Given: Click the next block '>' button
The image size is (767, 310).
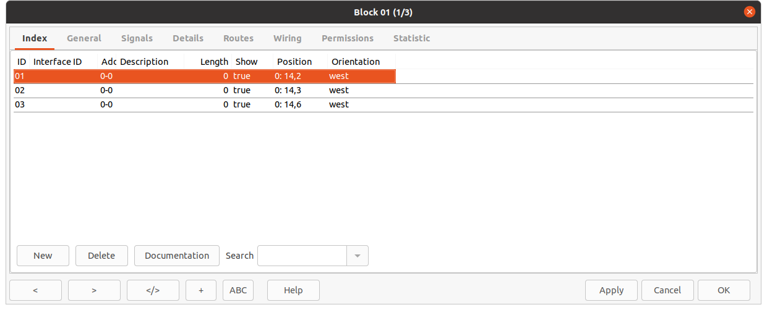Looking at the screenshot, I should click(94, 290).
